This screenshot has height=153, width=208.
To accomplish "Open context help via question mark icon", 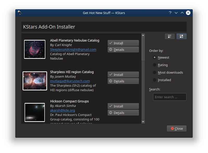I will tap(170, 13).
